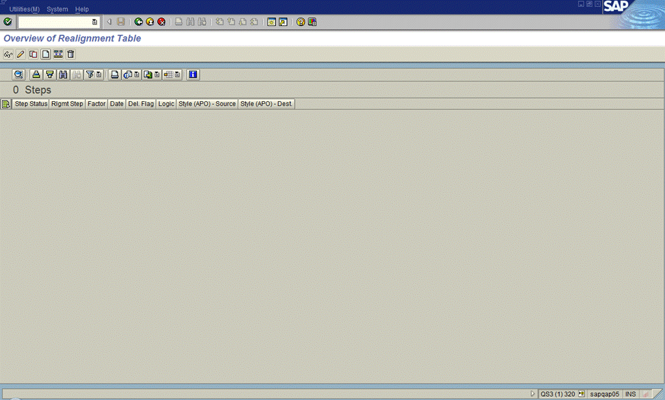Viewport: 665px width, 400px height.
Task: Open the Choose Layout dropdown arrow
Action: [x=177, y=75]
